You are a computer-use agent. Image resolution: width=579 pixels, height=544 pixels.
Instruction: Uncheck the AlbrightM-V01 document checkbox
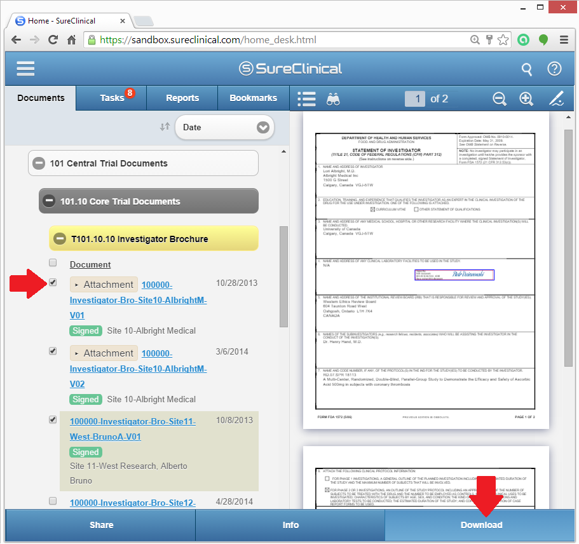[x=53, y=283]
